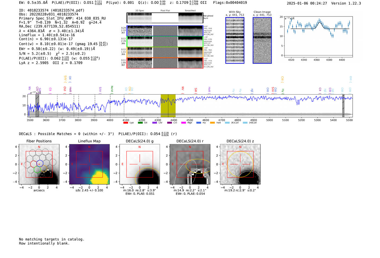Screen dimensions: 380x258
Task: Click the Primary Spec_Slot_IFU_AMP line
Action: pos(62,18)
